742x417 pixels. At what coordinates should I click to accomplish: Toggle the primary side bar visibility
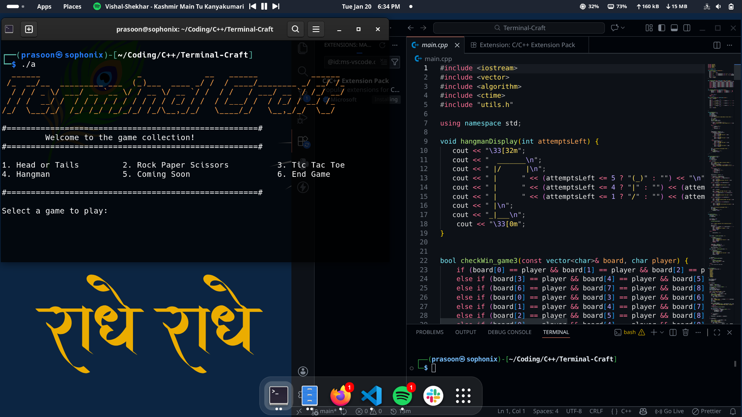(662, 28)
